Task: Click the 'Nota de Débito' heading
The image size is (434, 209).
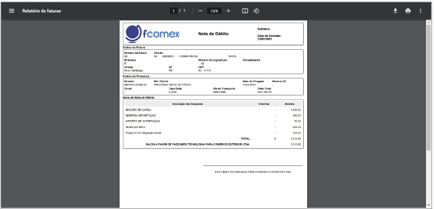Action: pos(213,34)
